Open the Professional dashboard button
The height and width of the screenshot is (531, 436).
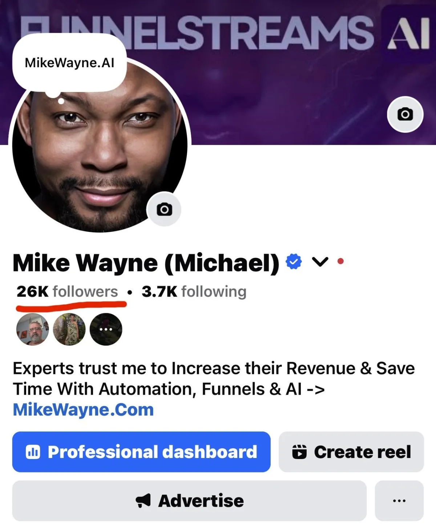[141, 452]
